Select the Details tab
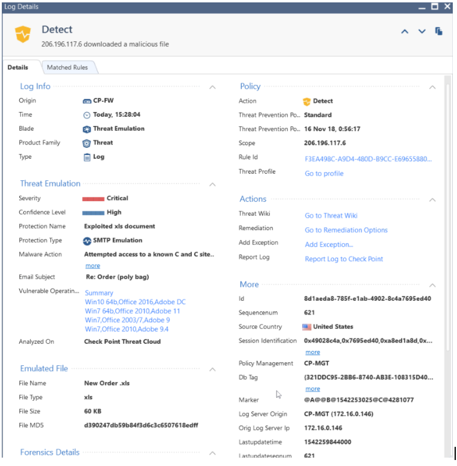Viewport: 457px width, 466px height. coord(18,68)
